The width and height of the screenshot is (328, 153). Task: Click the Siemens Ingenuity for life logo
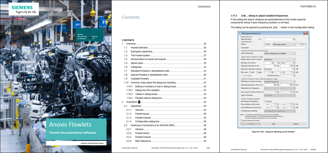click(x=24, y=9)
